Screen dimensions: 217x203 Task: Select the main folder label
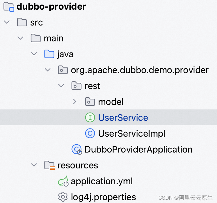pyautogui.click(x=54, y=38)
